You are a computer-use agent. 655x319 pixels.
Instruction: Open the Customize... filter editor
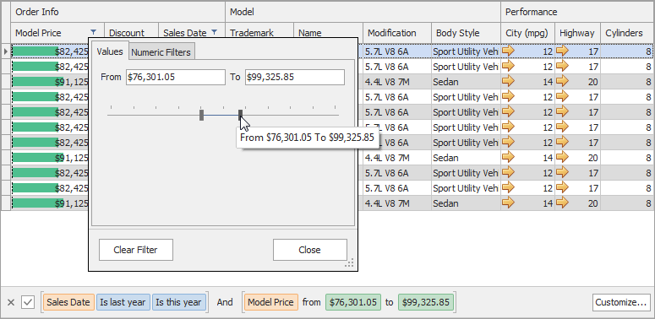pos(621,302)
